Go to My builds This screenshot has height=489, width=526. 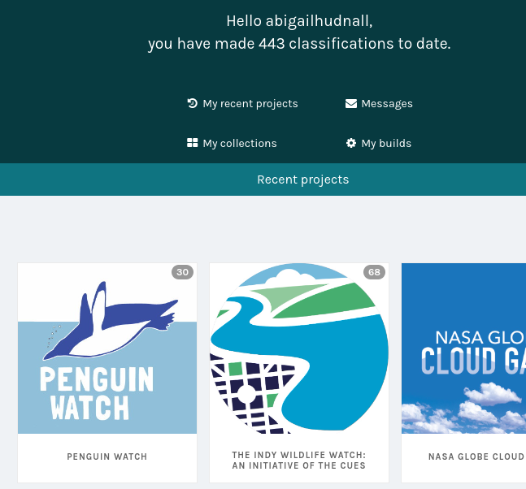[x=378, y=143]
